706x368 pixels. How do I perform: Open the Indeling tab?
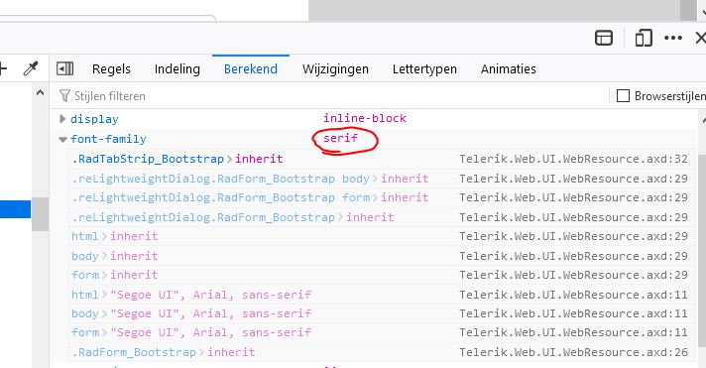pos(176,68)
